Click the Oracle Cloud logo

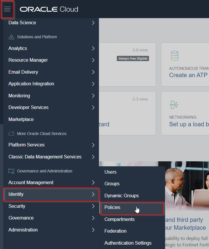pos(49,9)
